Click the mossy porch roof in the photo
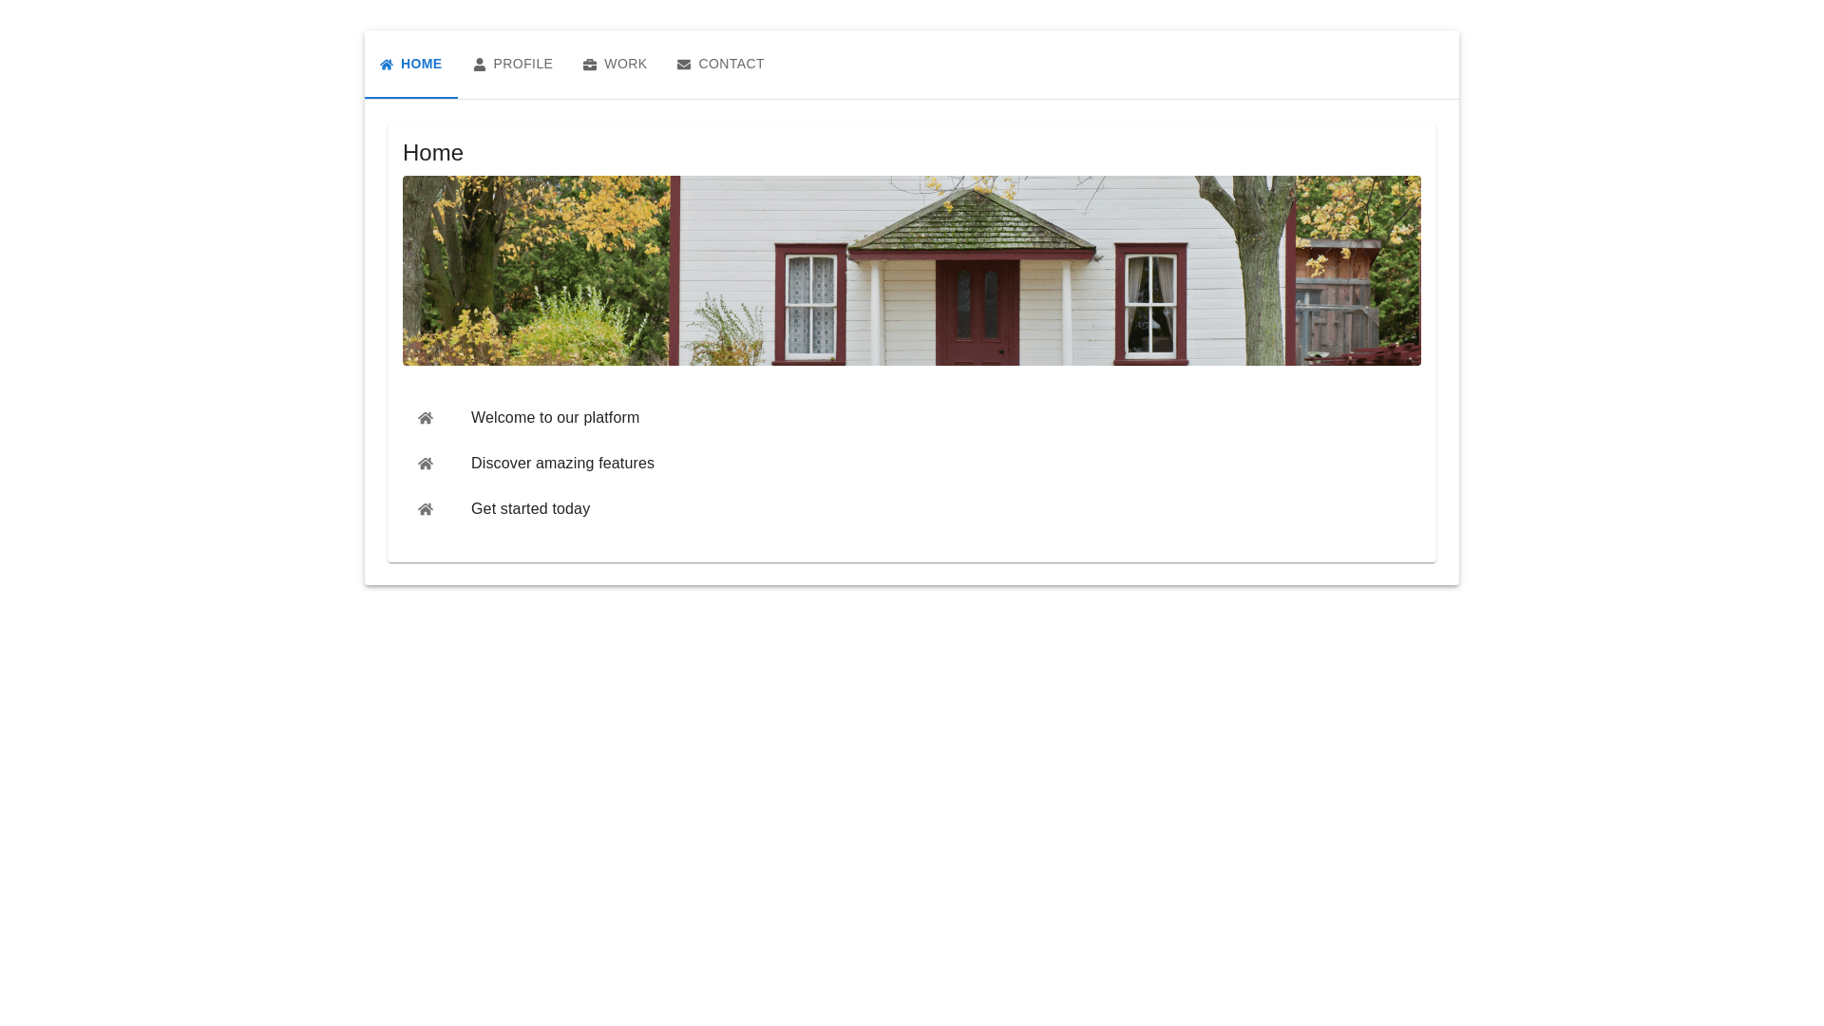Screen dimensions: 1824x1026 click(971, 226)
